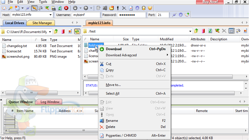Switch to the Site Manager tab
Image resolution: width=249 pixels, height=140 pixels.
pyautogui.click(x=42, y=23)
